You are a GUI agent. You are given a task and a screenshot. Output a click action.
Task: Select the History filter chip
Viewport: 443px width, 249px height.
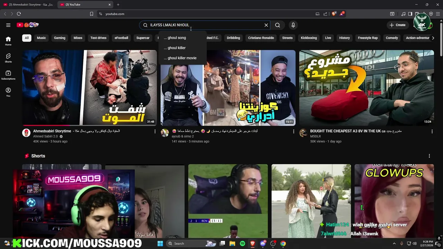344,38
